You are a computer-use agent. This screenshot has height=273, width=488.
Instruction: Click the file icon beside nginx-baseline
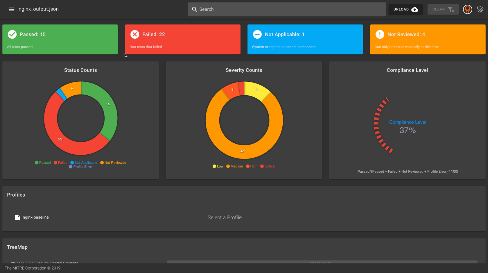click(x=17, y=217)
